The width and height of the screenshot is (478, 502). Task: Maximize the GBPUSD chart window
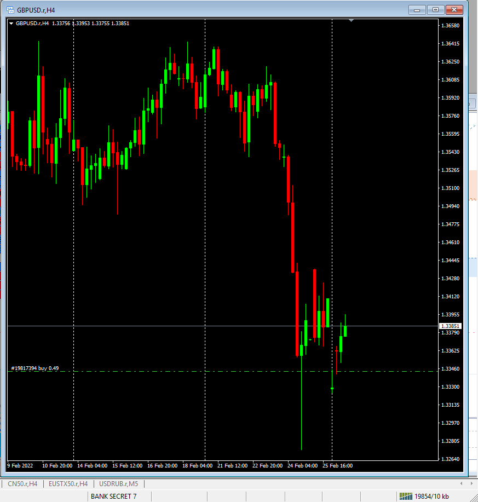435,10
